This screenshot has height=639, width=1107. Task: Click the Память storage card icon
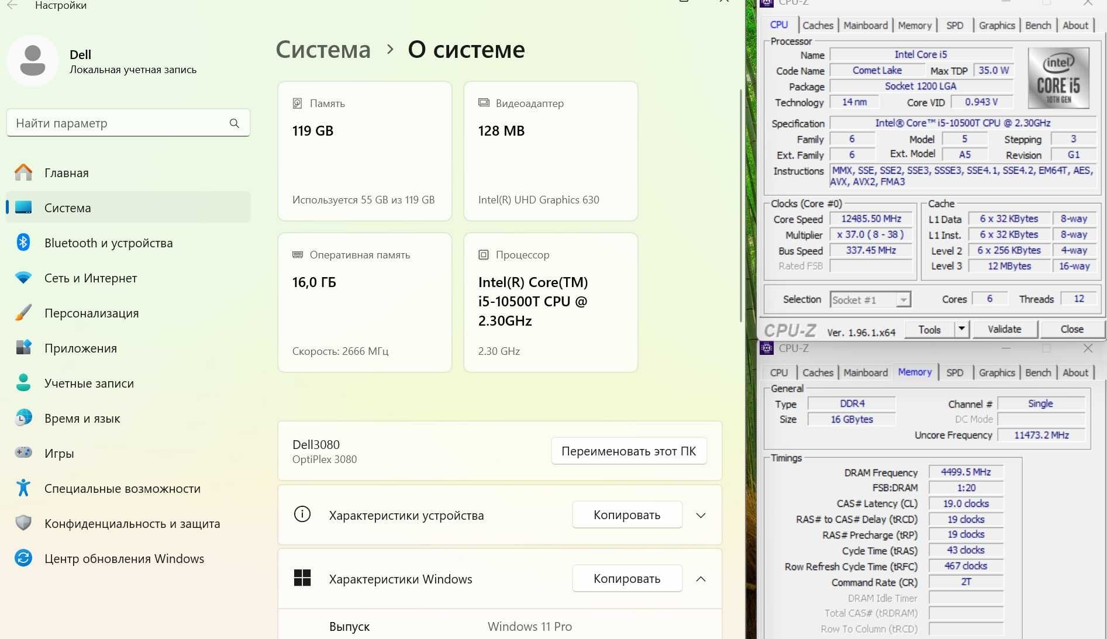coord(297,103)
